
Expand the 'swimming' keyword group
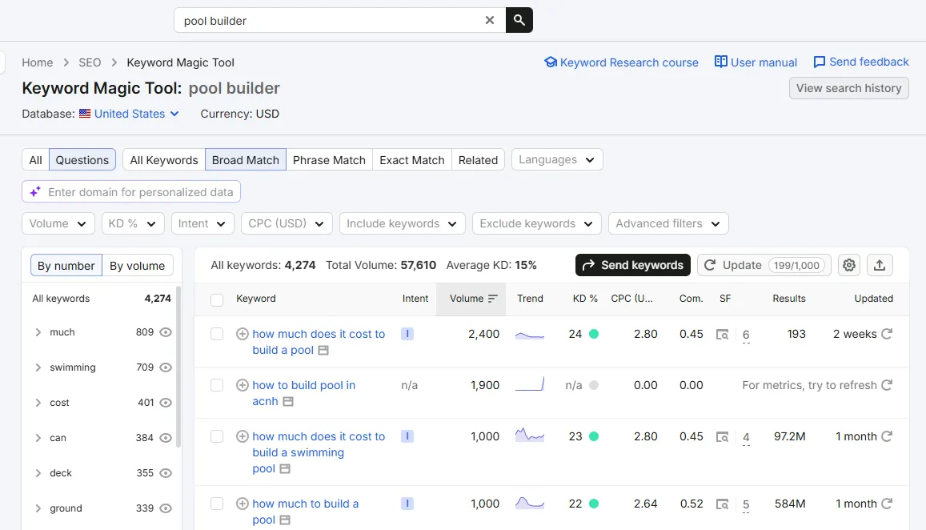[x=38, y=367]
